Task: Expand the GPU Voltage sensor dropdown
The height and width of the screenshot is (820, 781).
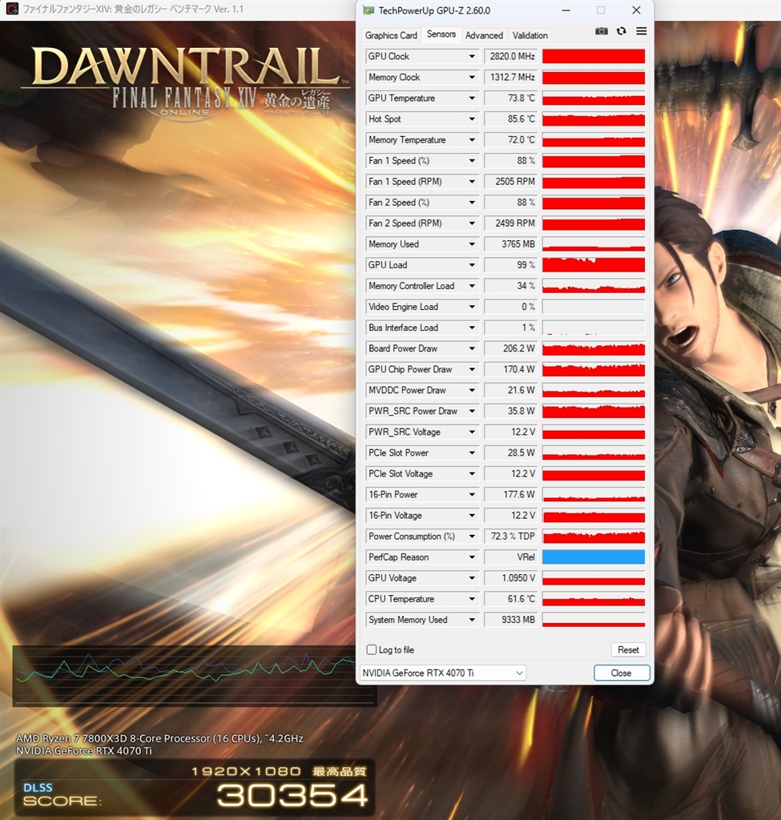Action: click(472, 578)
